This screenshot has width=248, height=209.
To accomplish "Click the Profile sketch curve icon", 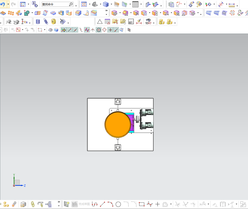I will 95,204.
